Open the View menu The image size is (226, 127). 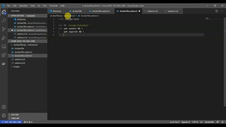(x=32, y=6)
